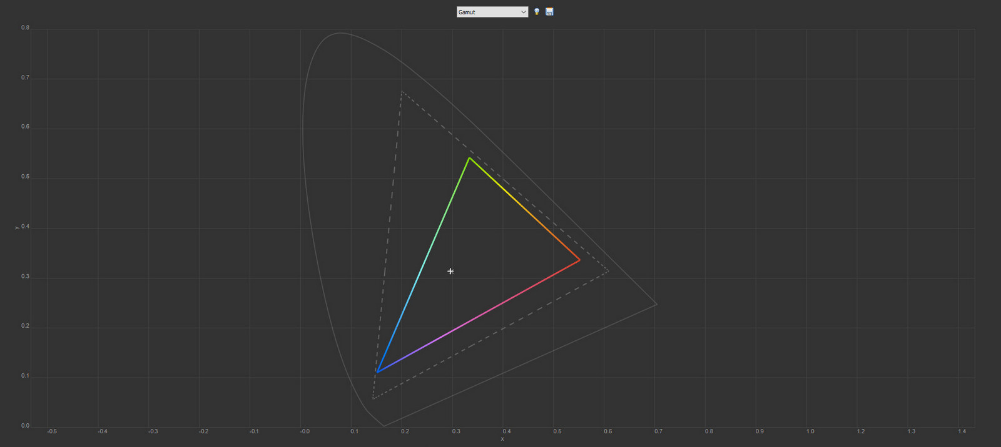Select the green vertex of the colored gamut triangle
The height and width of the screenshot is (447, 1001).
tap(469, 158)
